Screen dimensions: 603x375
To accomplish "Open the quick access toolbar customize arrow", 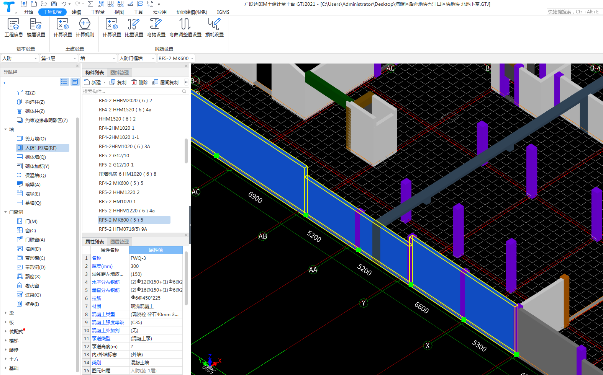I will [x=159, y=4].
